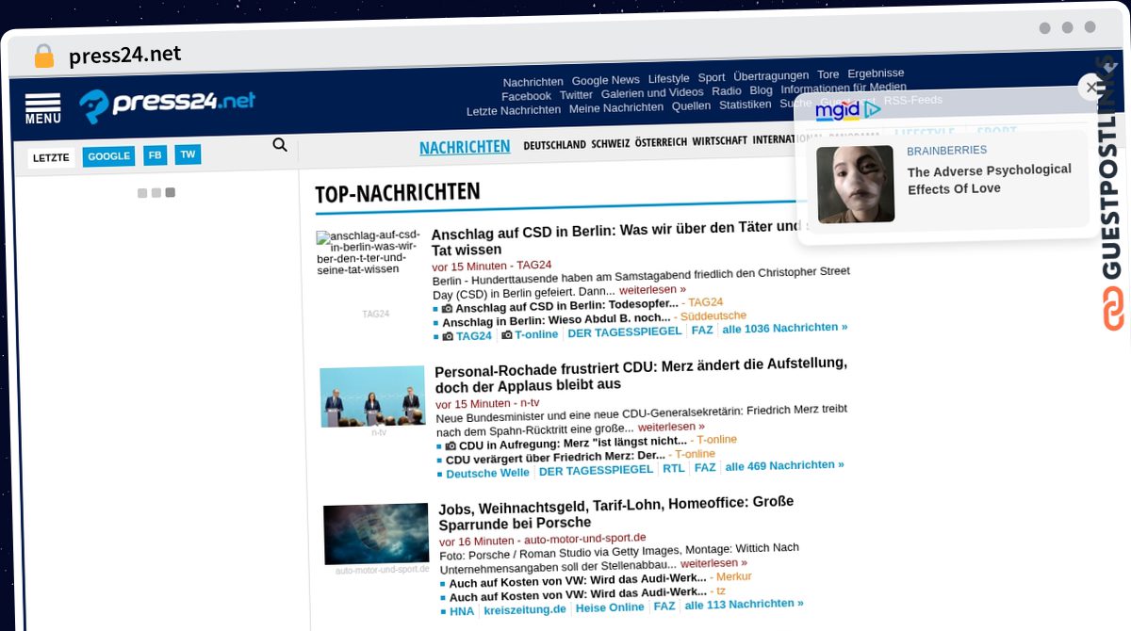Open Informationen für Medien link
The image size is (1131, 631).
tap(844, 88)
